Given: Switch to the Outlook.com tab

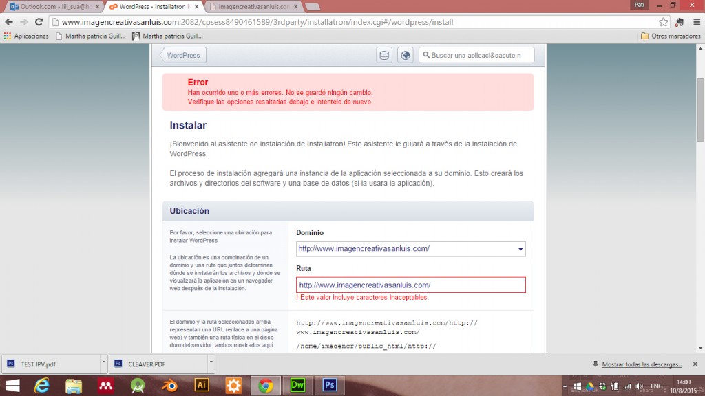Looking at the screenshot, I should pos(54,6).
